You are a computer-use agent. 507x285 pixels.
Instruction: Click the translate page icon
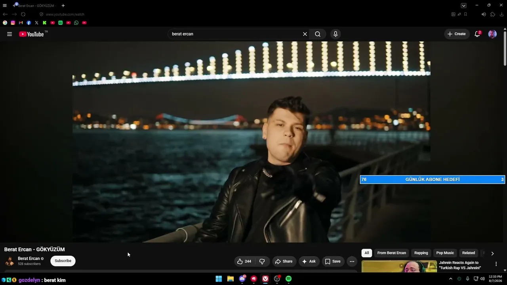[x=459, y=14]
